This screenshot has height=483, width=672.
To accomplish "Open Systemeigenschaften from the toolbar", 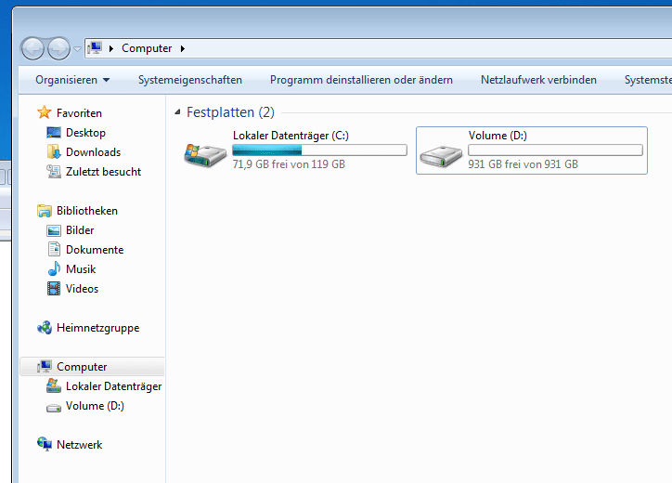I will click(x=190, y=80).
